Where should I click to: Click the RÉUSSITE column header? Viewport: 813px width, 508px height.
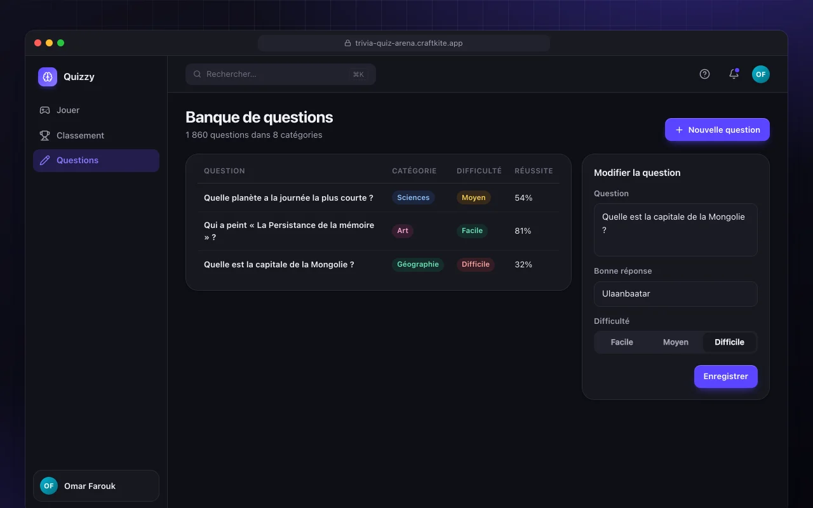[534, 171]
